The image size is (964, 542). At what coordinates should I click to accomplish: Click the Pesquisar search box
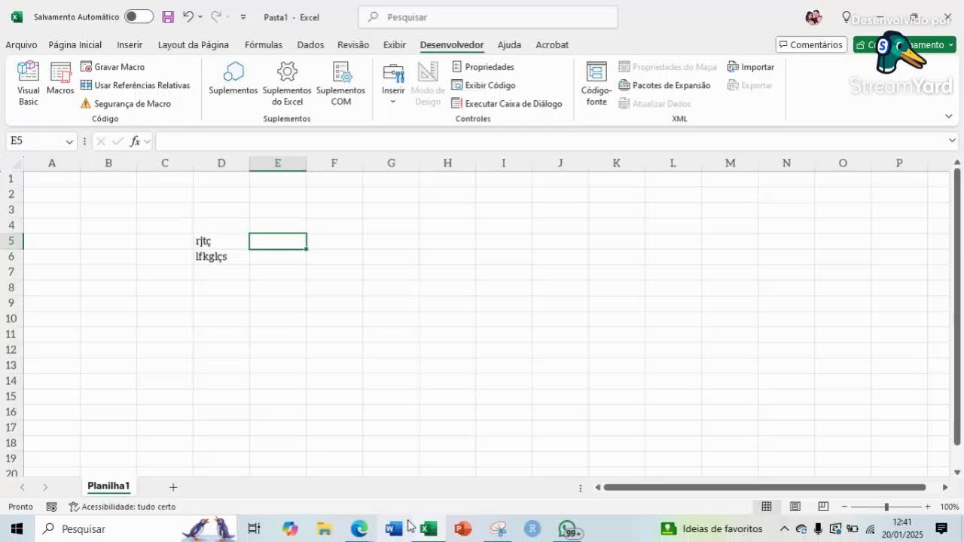[488, 17]
